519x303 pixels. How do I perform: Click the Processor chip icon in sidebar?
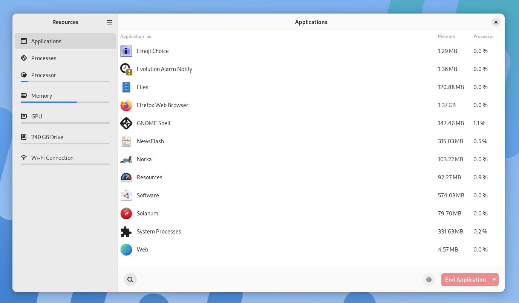[x=24, y=75]
